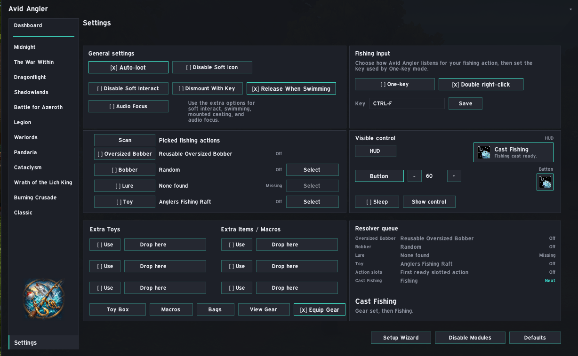
Task: Toggle Disable Soft Interact checkbox
Action: click(128, 88)
